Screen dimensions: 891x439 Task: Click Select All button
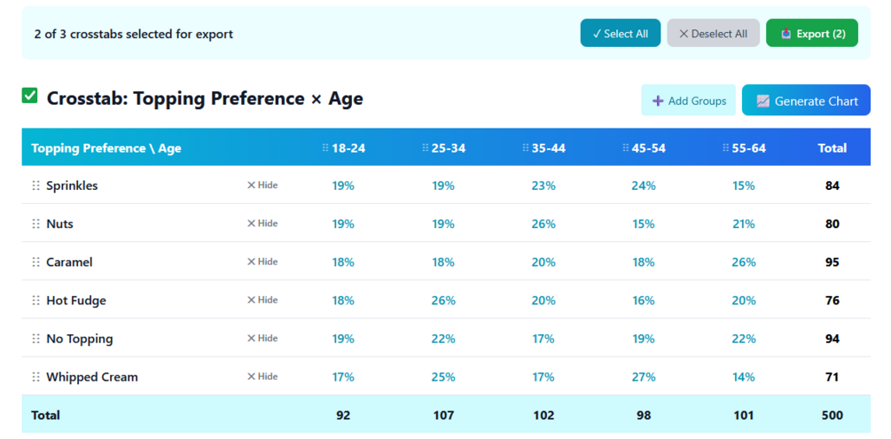point(620,34)
